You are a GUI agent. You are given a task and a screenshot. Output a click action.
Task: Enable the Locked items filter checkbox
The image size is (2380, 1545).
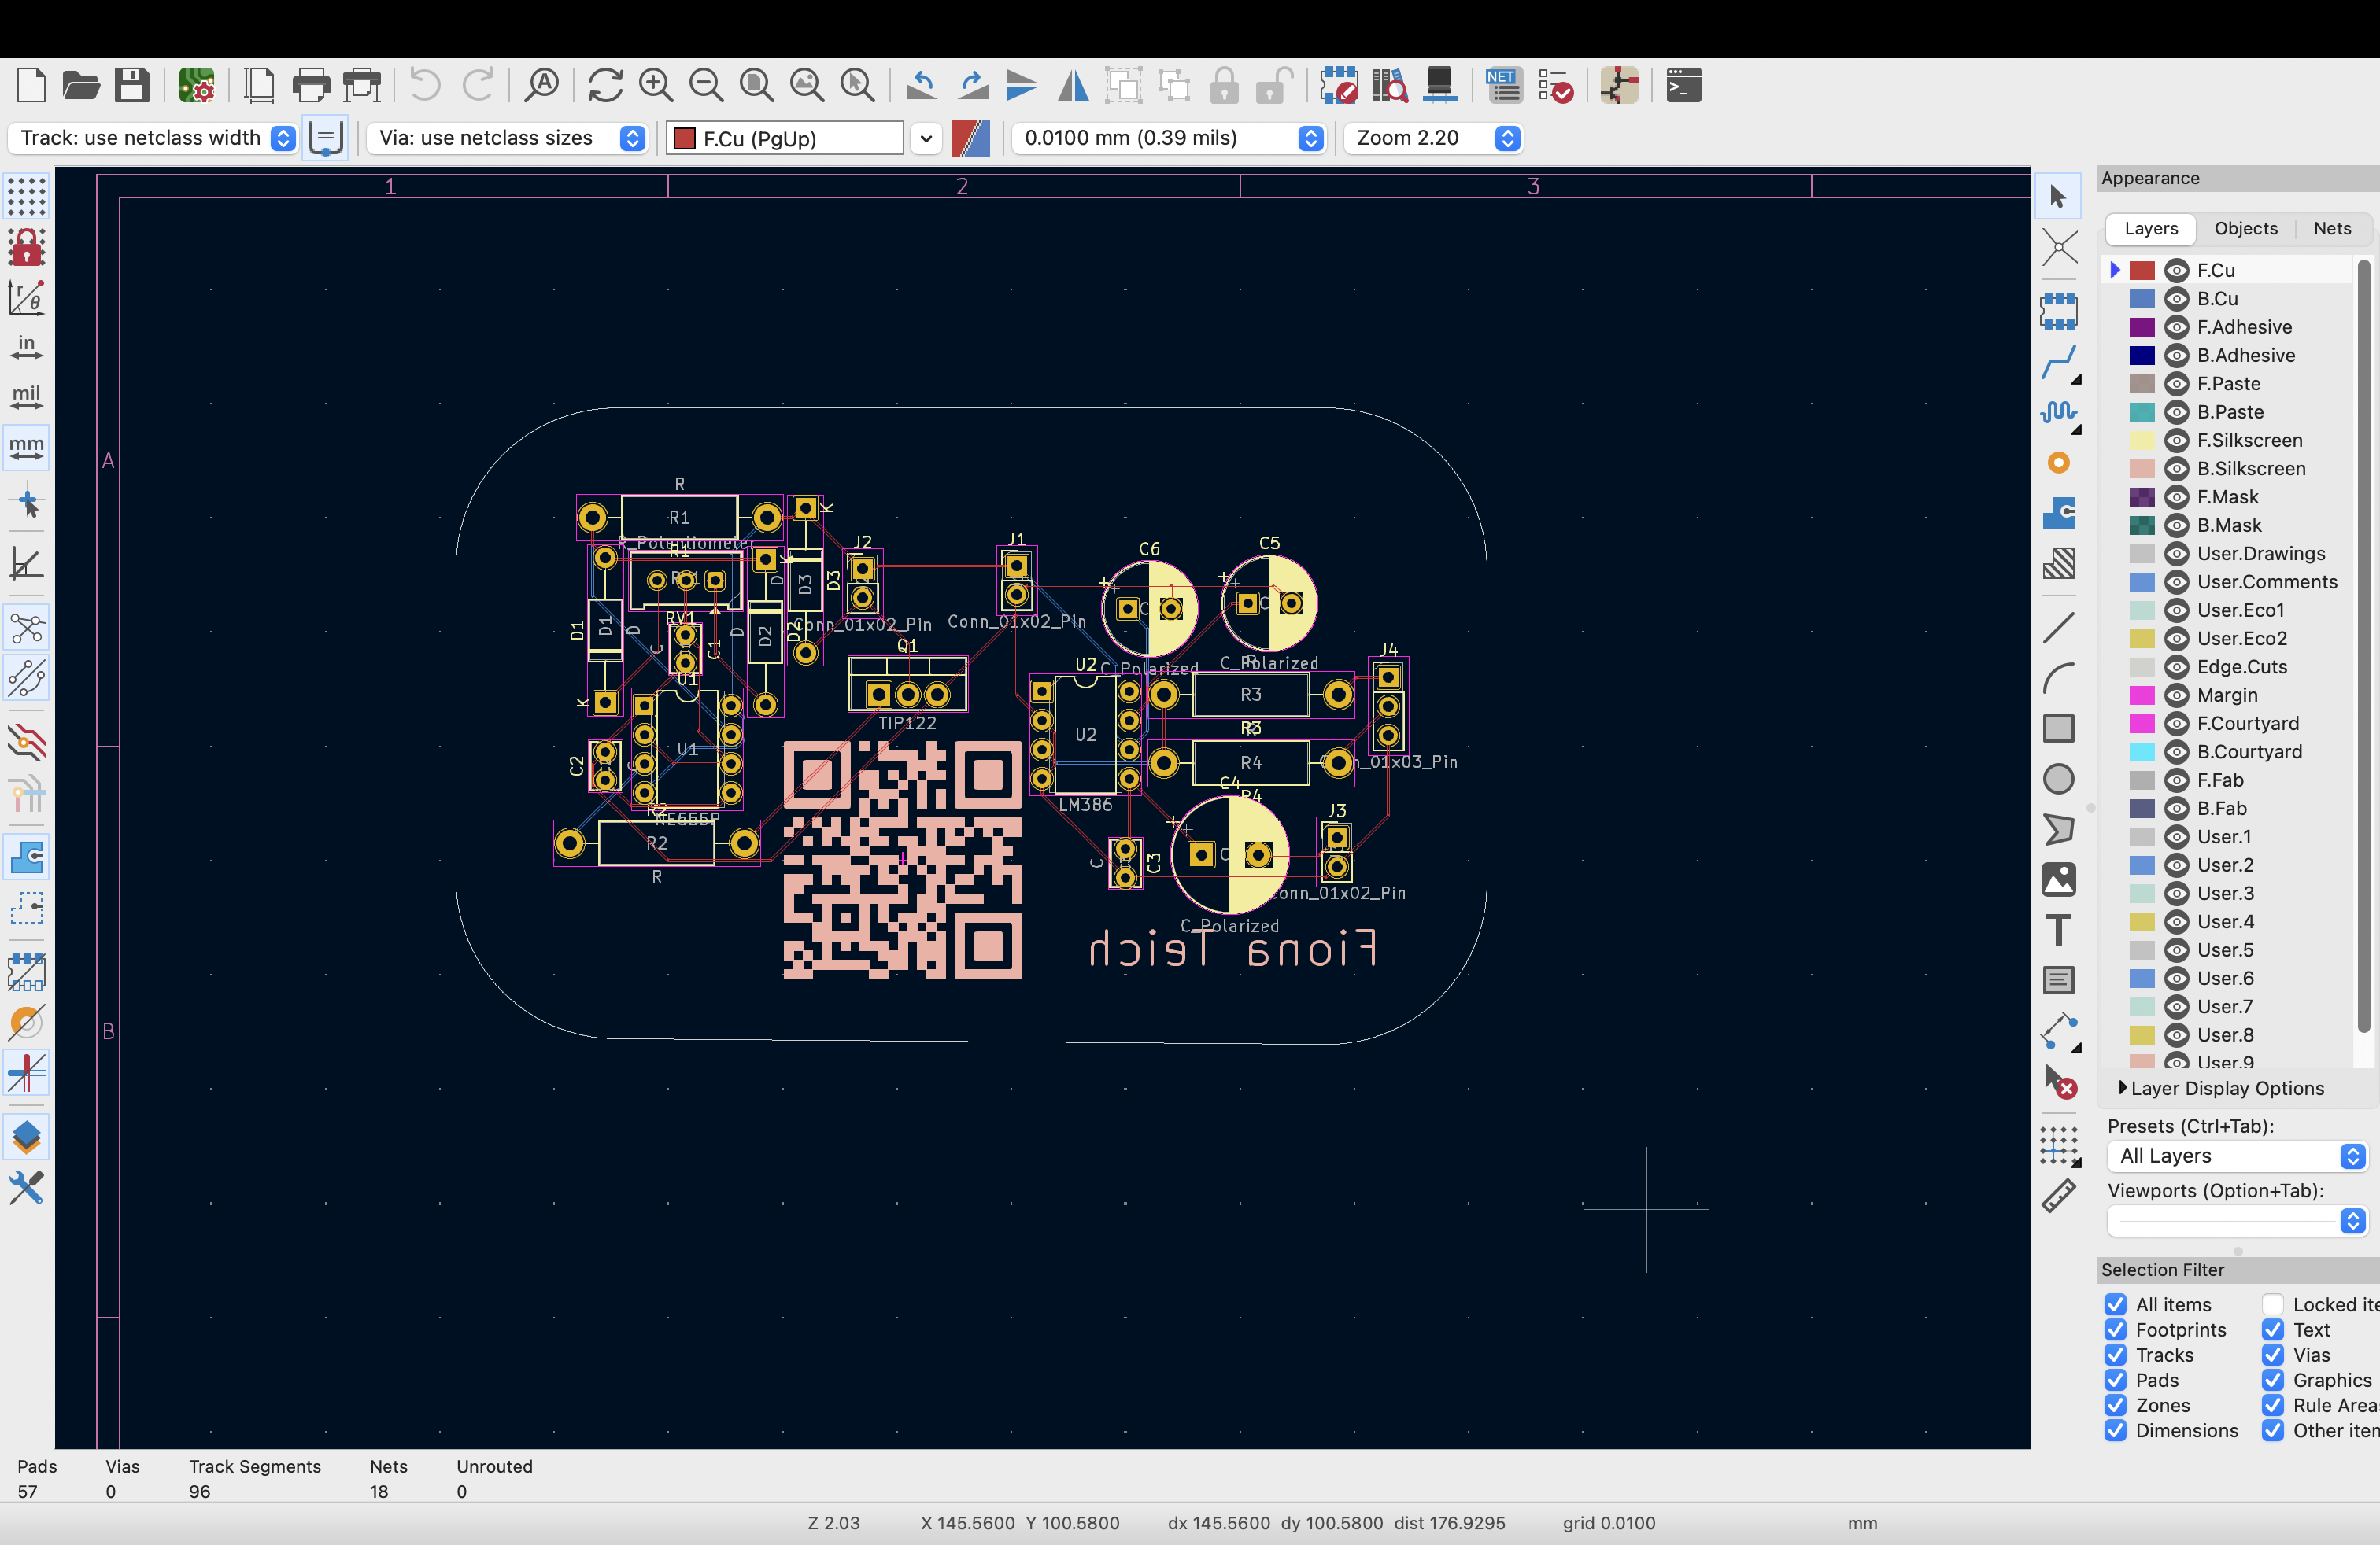click(2272, 1304)
